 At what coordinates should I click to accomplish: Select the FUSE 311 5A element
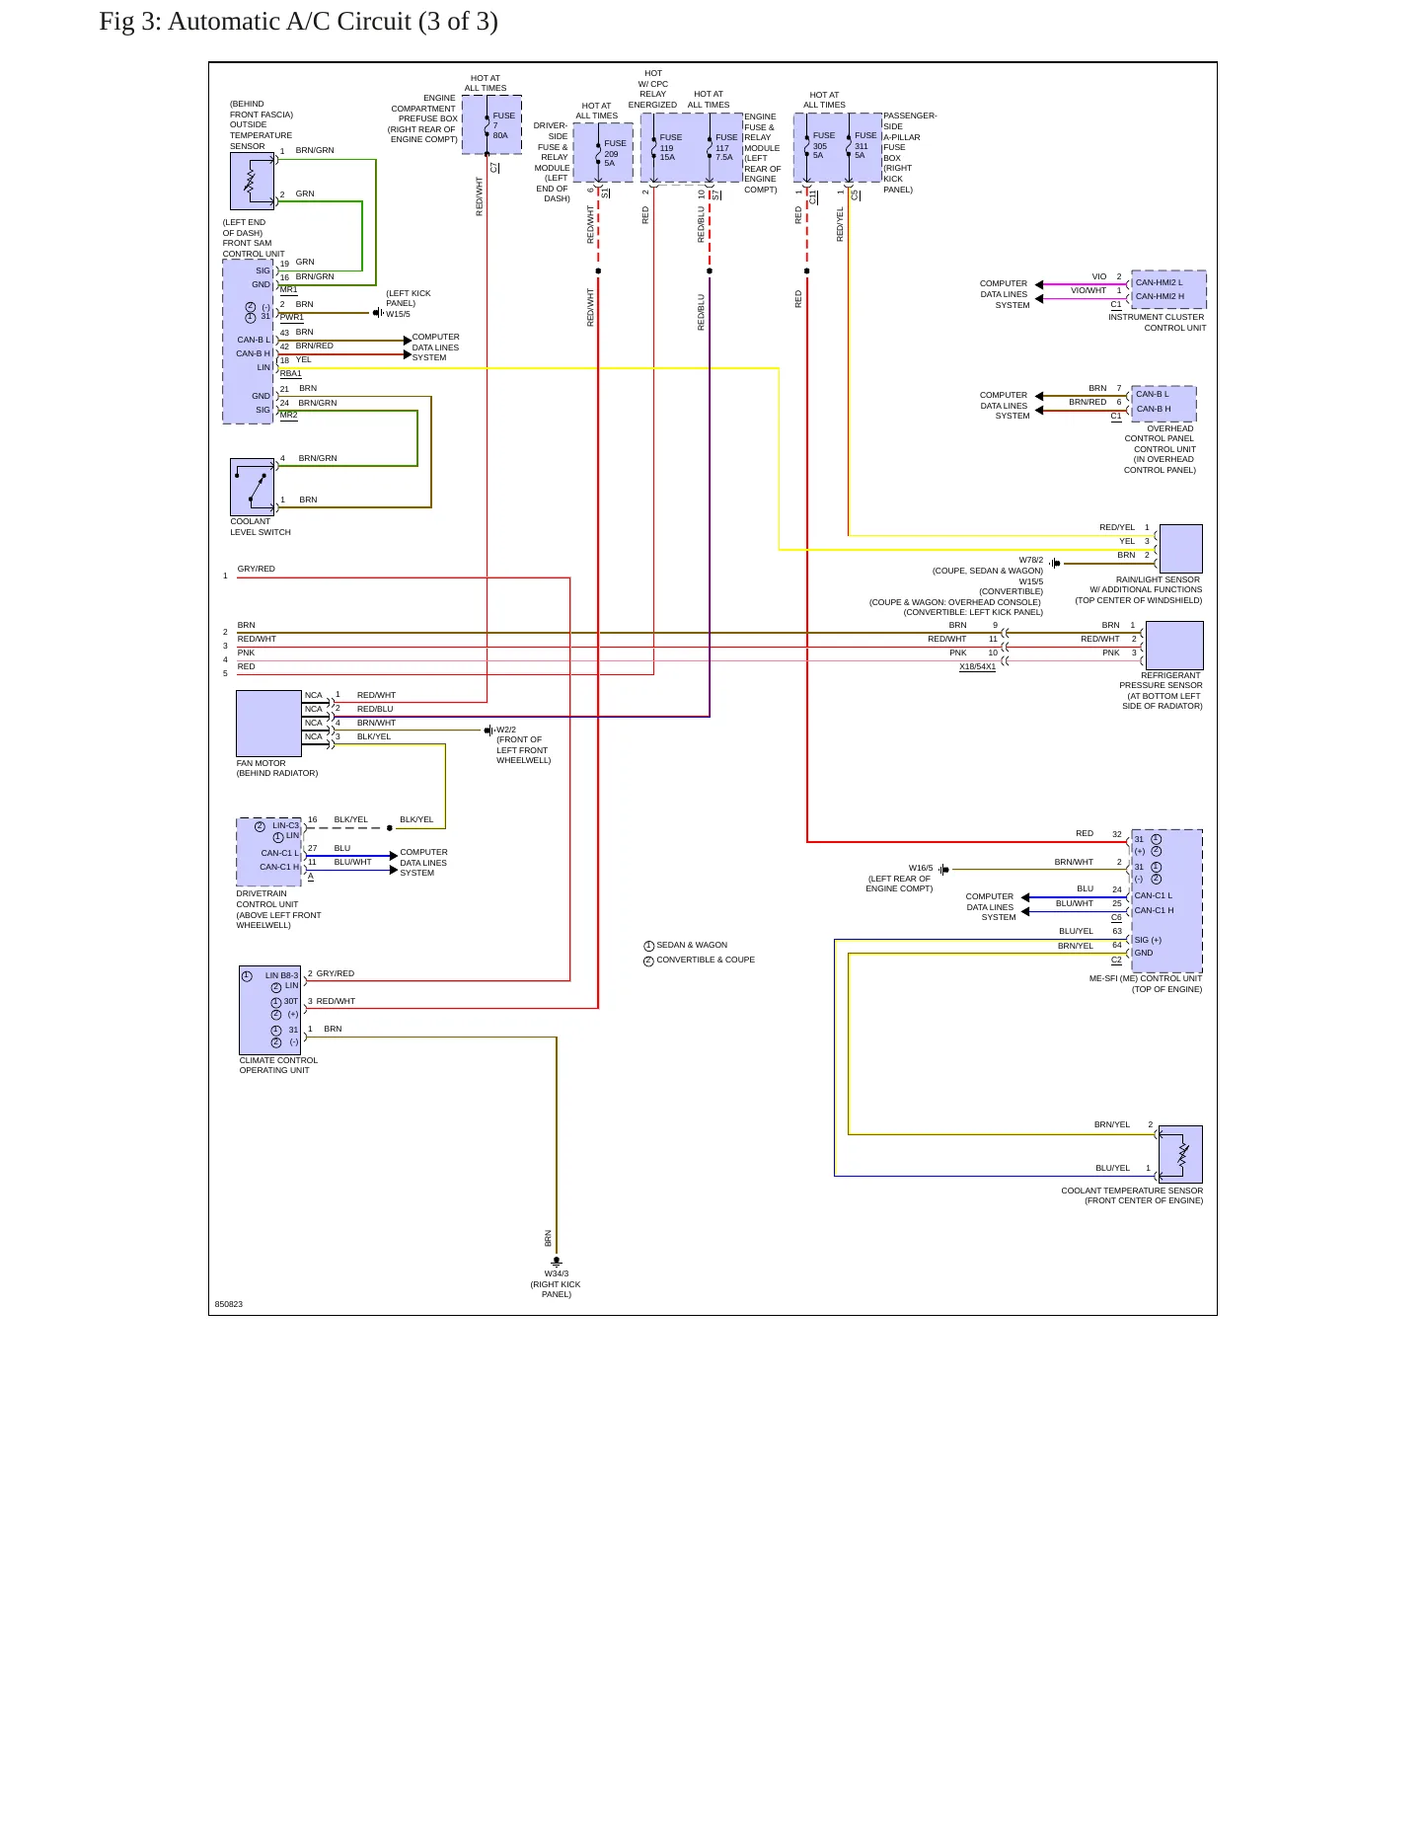coord(861,148)
